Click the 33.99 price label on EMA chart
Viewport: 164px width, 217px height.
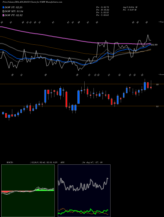coord(154,45)
